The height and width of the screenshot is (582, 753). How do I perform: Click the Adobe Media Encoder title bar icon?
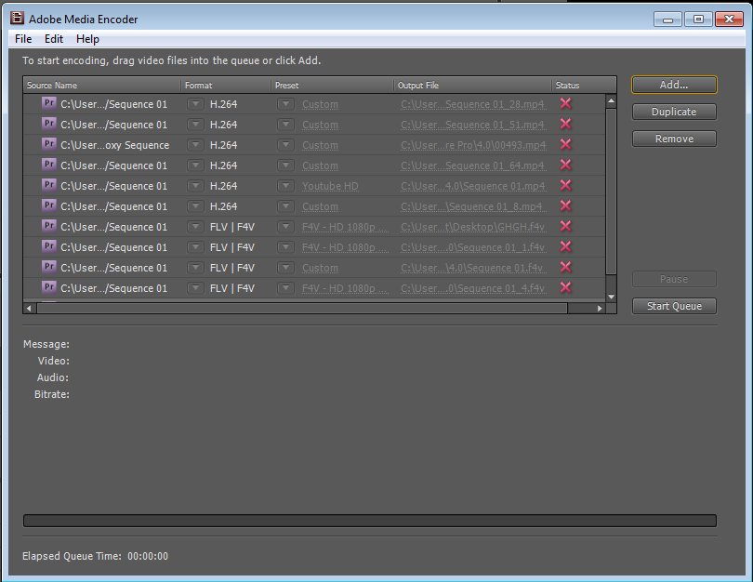pyautogui.click(x=18, y=19)
